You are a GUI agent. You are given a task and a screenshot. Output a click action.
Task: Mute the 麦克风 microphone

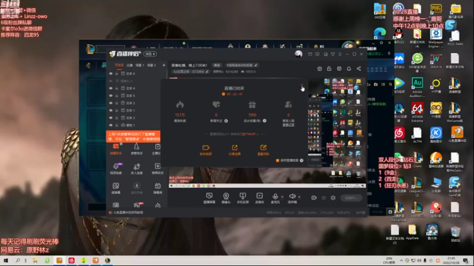pyautogui.click(x=275, y=198)
